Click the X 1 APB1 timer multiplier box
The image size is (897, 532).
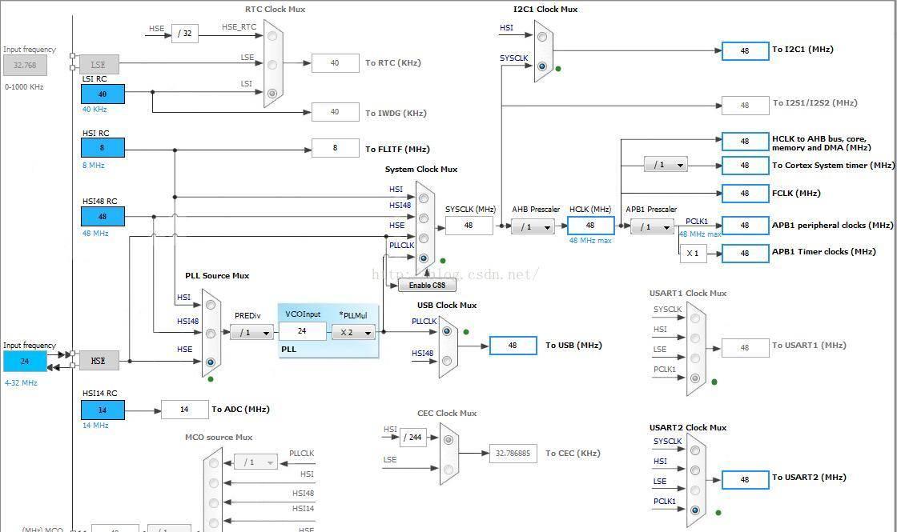(x=693, y=253)
